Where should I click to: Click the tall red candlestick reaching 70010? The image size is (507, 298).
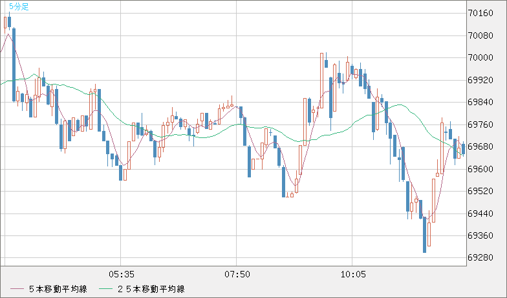click(x=322, y=80)
